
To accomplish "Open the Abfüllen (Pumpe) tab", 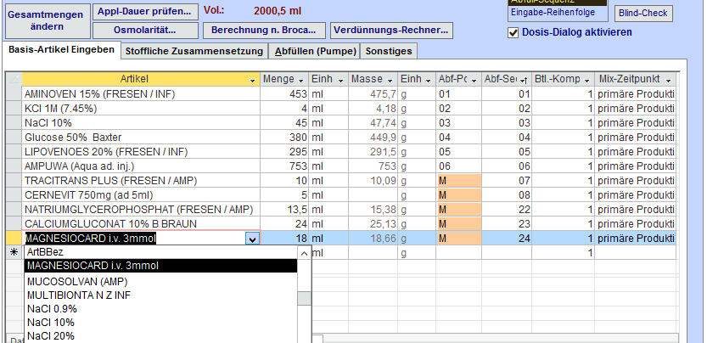I will (316, 51).
